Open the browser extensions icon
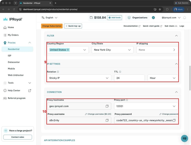The width and height of the screenshot is (191, 145). [x=167, y=9]
